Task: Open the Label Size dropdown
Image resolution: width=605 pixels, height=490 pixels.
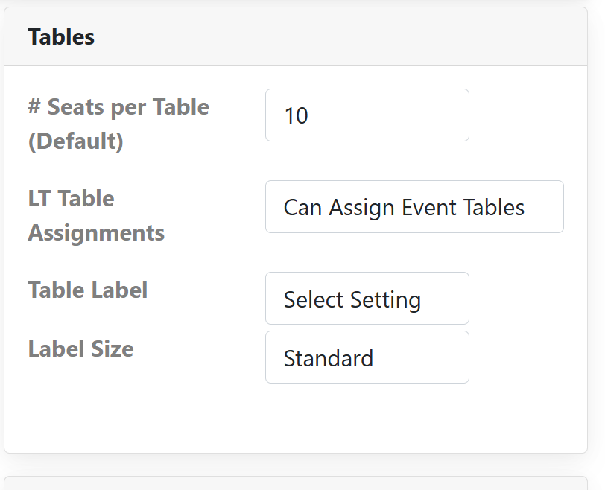Action: (x=367, y=357)
